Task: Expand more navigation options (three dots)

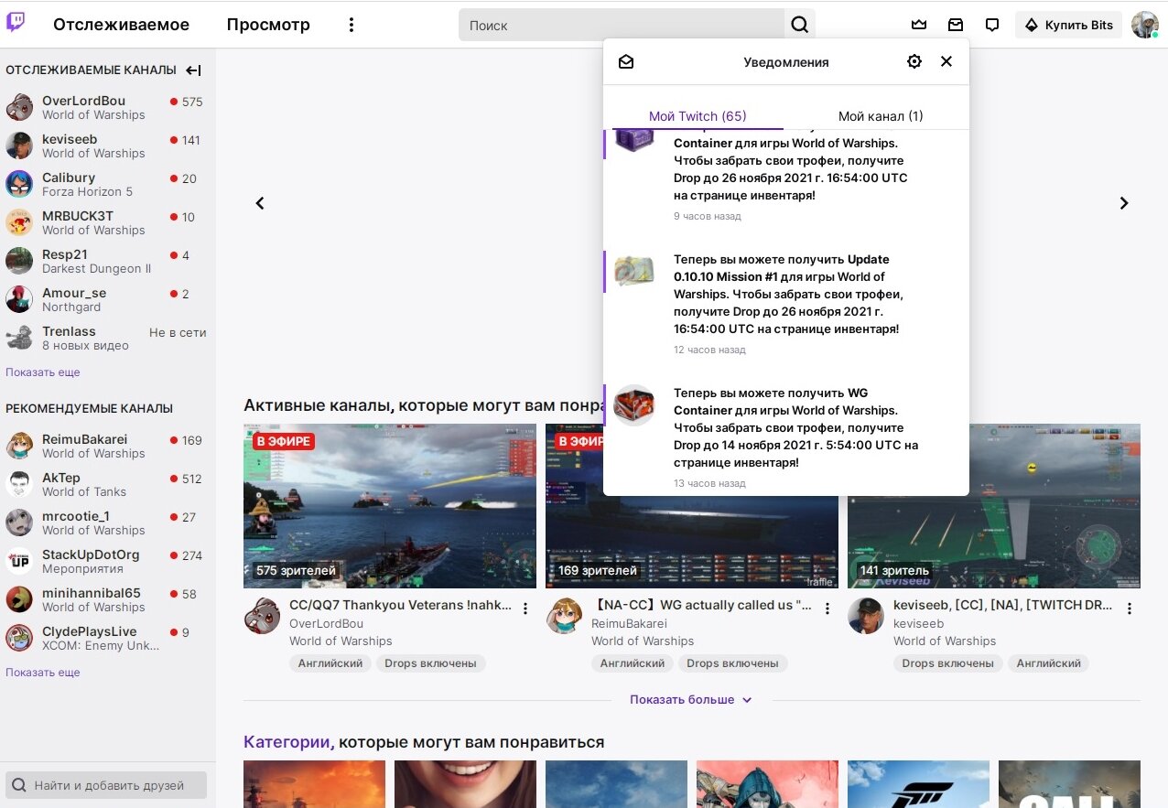Action: (351, 25)
